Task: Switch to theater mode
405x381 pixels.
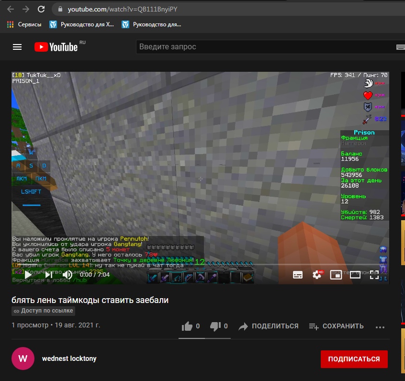Action: click(355, 275)
